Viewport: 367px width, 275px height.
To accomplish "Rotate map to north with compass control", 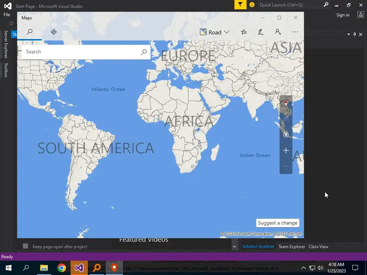I will [x=286, y=103].
